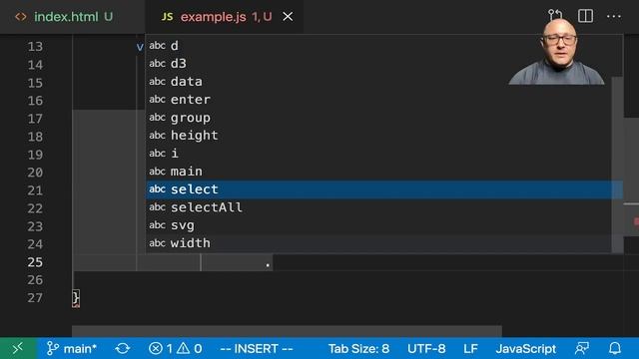Change the JavaScript language mode

pos(526,348)
